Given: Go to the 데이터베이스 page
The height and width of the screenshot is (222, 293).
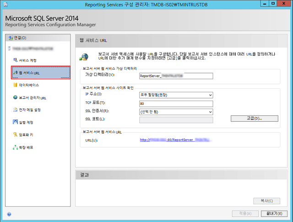Looking at the screenshot, I should pyautogui.click(x=29, y=85).
